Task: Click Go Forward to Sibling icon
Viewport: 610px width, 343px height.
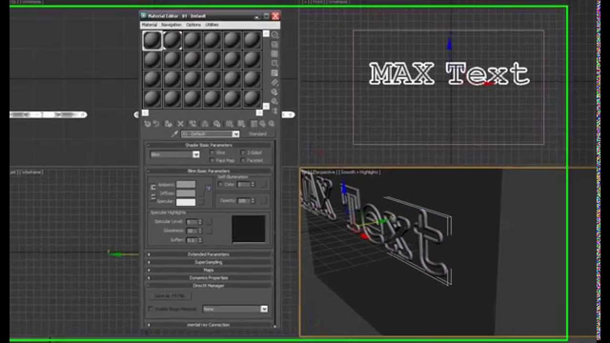Action: click(271, 124)
